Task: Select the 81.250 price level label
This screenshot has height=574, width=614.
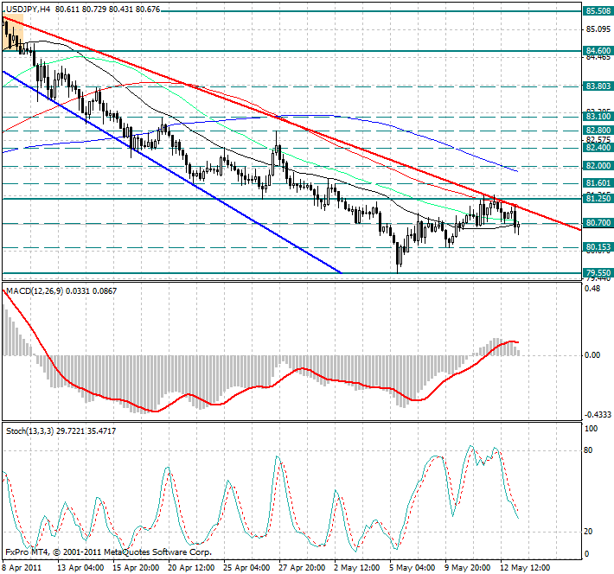Action: 597,199
